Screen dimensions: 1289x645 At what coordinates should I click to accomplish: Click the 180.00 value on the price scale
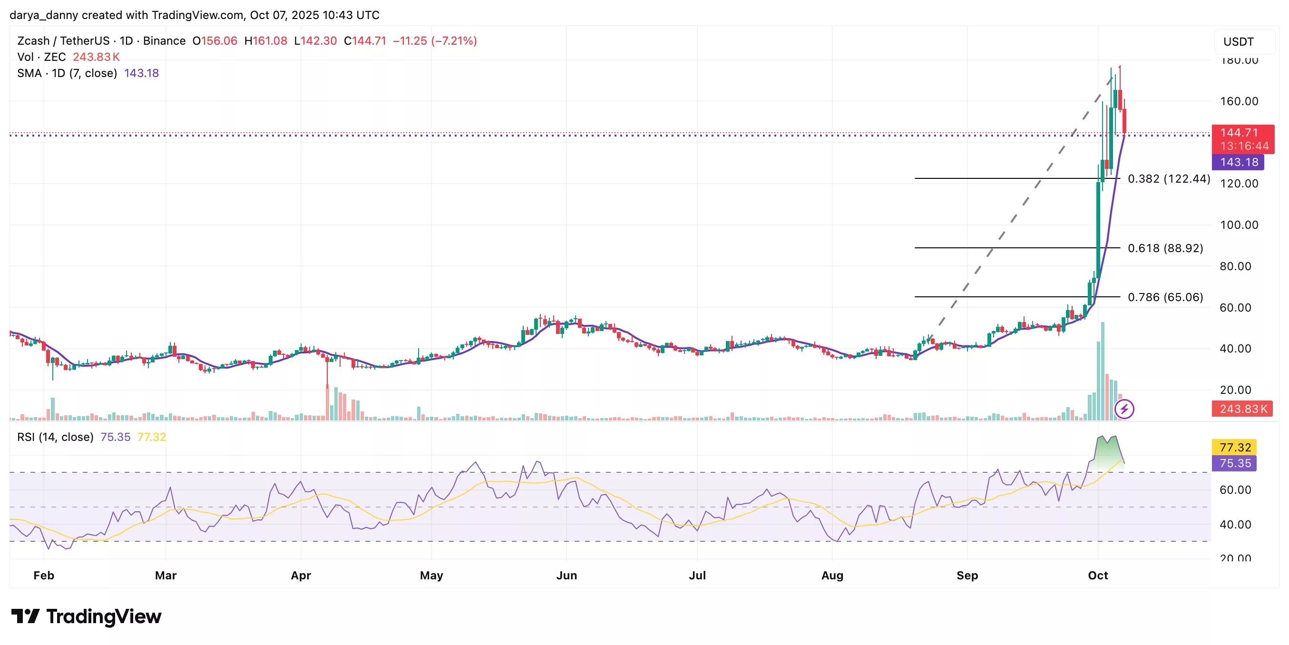tap(1240, 61)
